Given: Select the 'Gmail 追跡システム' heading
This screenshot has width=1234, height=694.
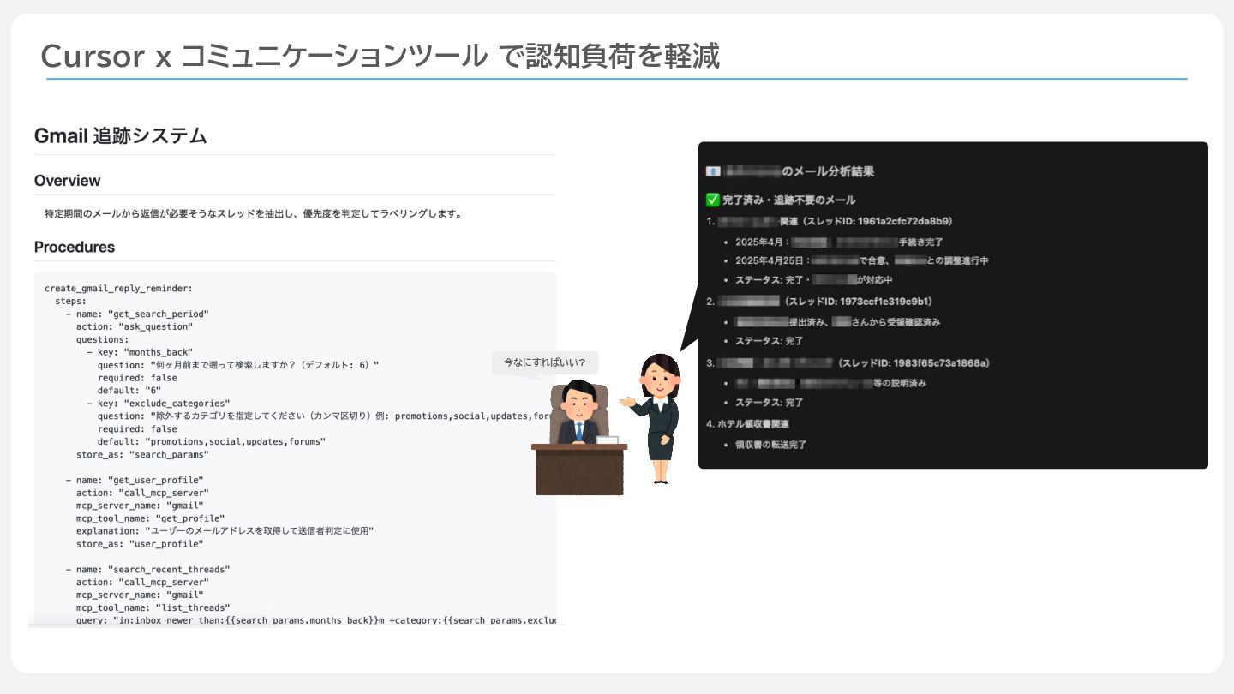Looking at the screenshot, I should click(120, 135).
